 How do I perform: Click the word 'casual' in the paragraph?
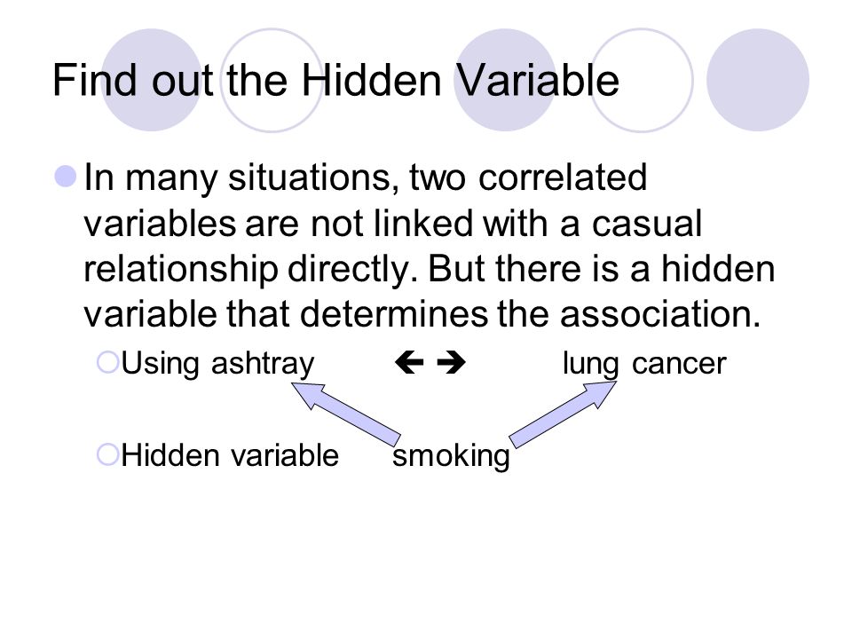[647, 224]
